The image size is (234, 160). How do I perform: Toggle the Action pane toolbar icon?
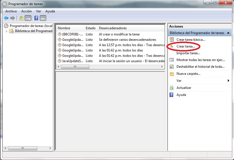coord(43,18)
